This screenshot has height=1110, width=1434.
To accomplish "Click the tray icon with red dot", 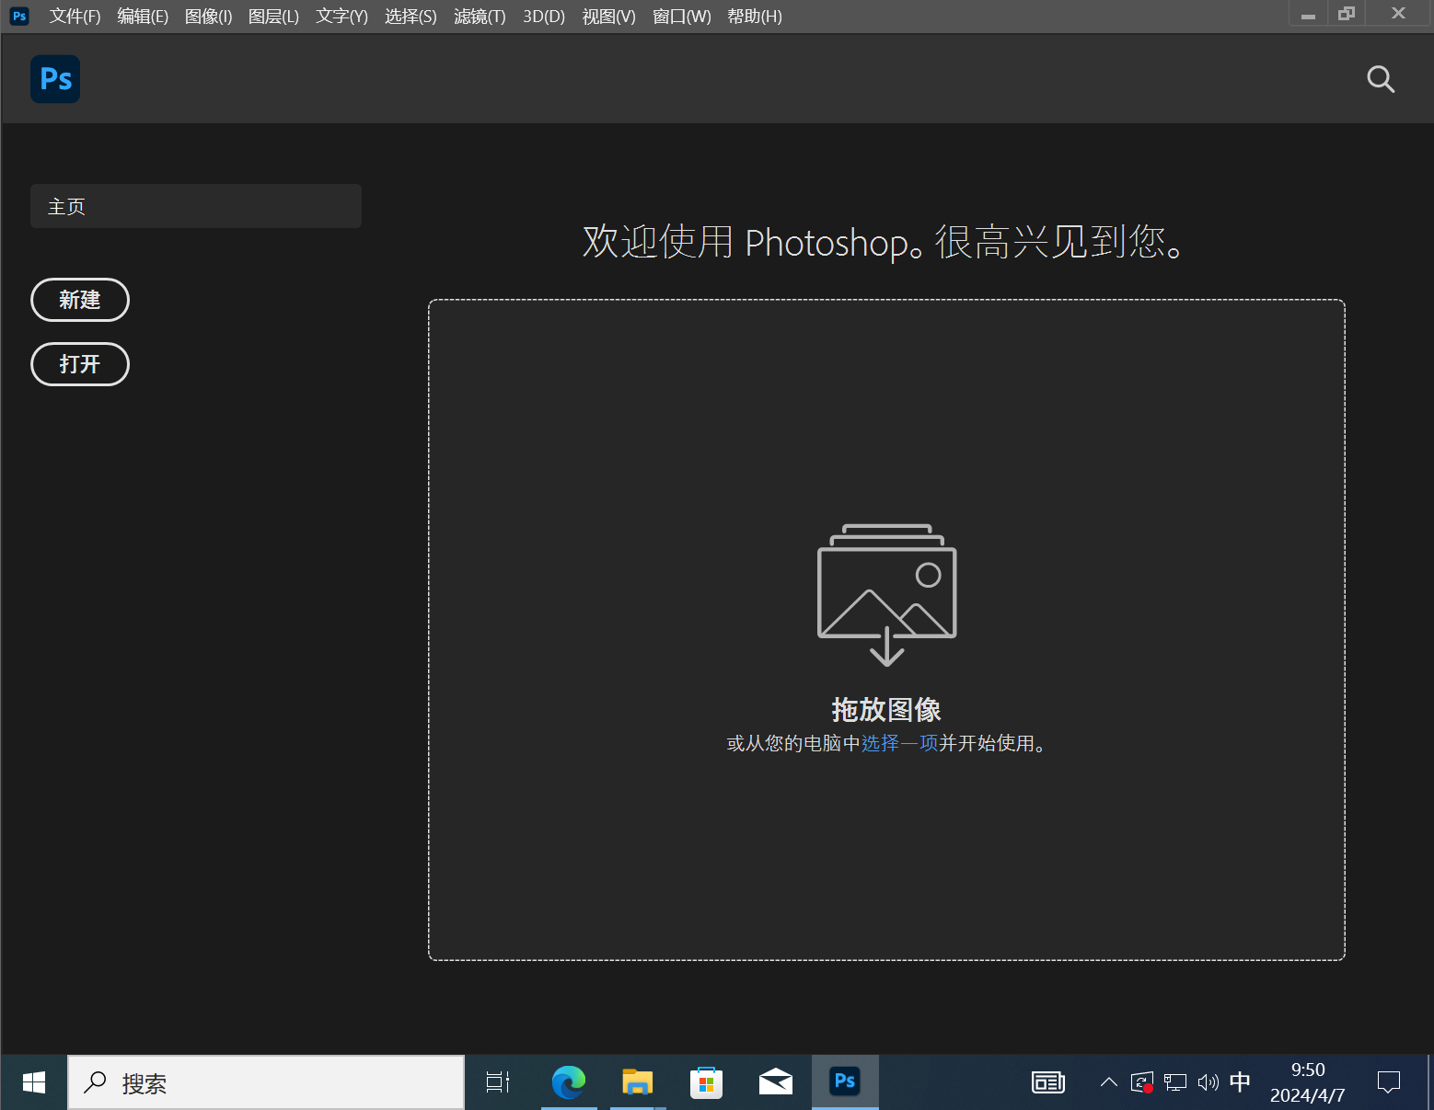I will click(x=1142, y=1082).
